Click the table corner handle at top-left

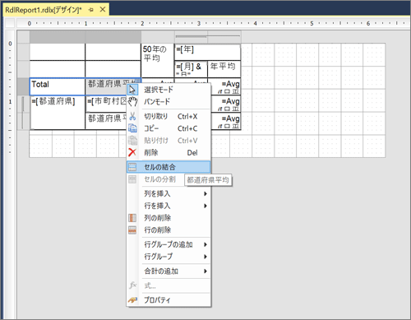pos(23,37)
